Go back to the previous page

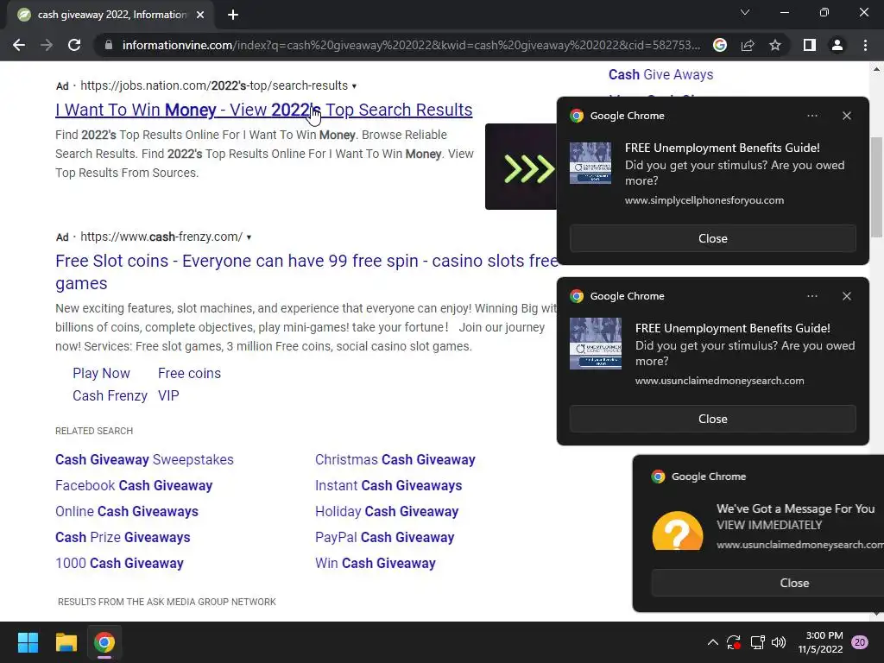[x=19, y=45]
